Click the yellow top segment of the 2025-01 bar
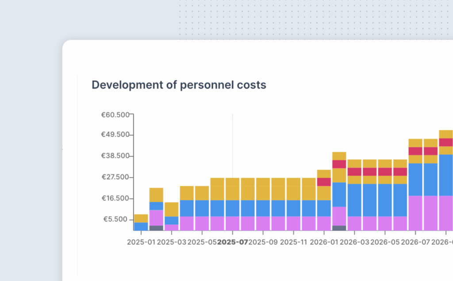The image size is (453, 281). (x=141, y=218)
